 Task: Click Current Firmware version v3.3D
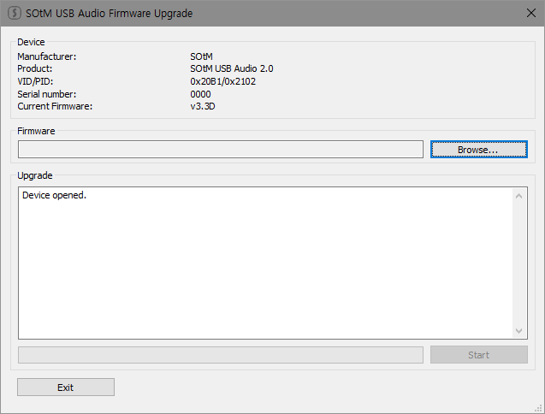click(202, 106)
